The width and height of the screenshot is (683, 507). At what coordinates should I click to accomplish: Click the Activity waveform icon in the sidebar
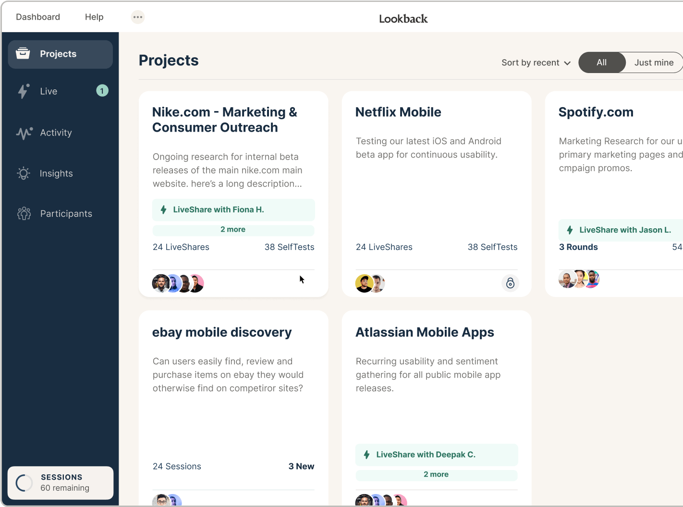coord(23,133)
